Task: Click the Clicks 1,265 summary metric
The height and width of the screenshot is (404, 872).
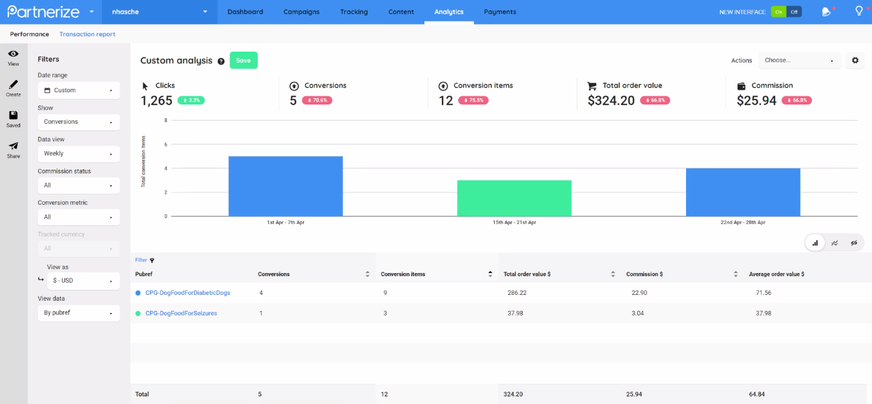Action: point(172,94)
